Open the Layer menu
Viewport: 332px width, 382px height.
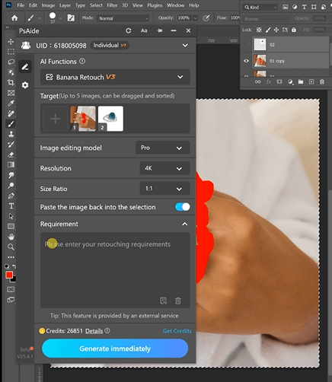pos(65,5)
